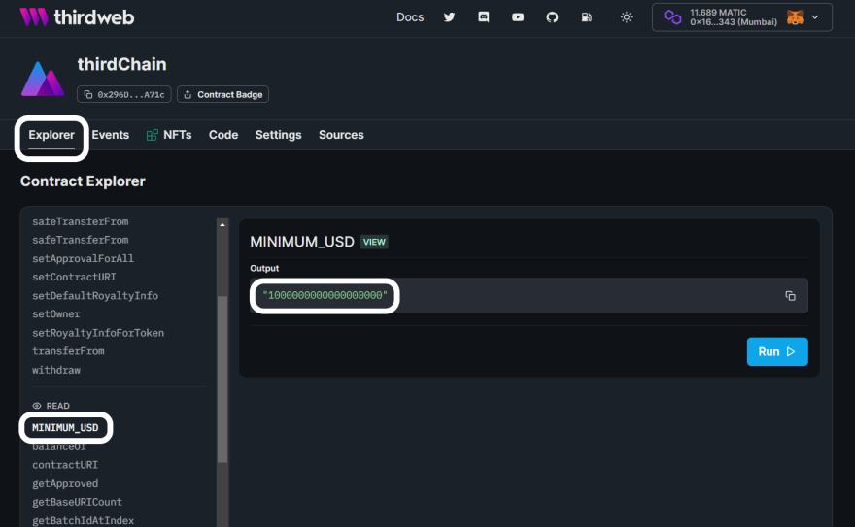The image size is (855, 527).
Task: Select the setDefaultRoyaltyInfo function
Action: point(95,296)
